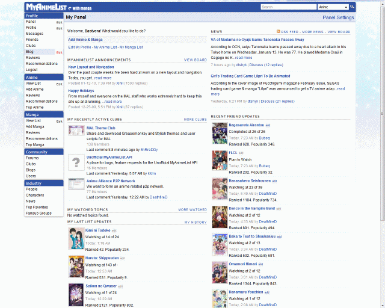This screenshot has height=308, width=385.
Task: Open Baka to Test to Shoukanjuu cover
Action: click(x=220, y=245)
